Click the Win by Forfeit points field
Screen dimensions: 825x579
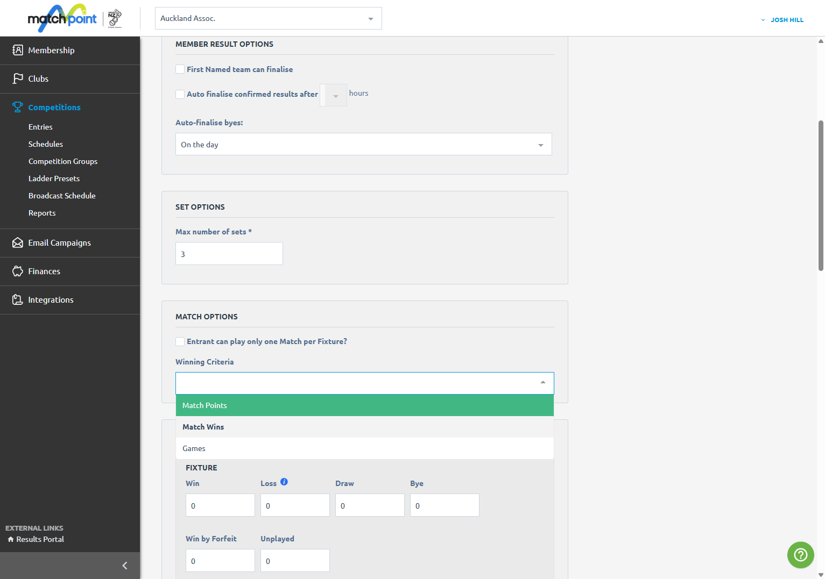tap(220, 561)
